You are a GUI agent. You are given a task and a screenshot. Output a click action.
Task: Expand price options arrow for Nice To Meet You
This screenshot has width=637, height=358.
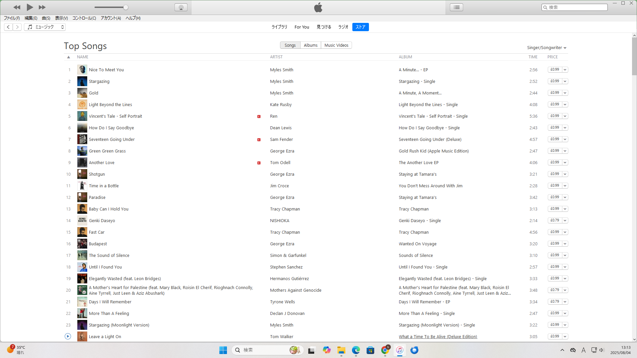565,70
